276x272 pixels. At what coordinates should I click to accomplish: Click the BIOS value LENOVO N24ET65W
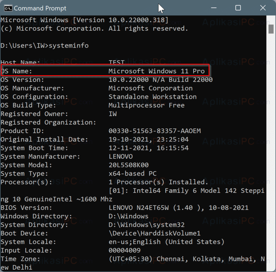tap(139, 208)
